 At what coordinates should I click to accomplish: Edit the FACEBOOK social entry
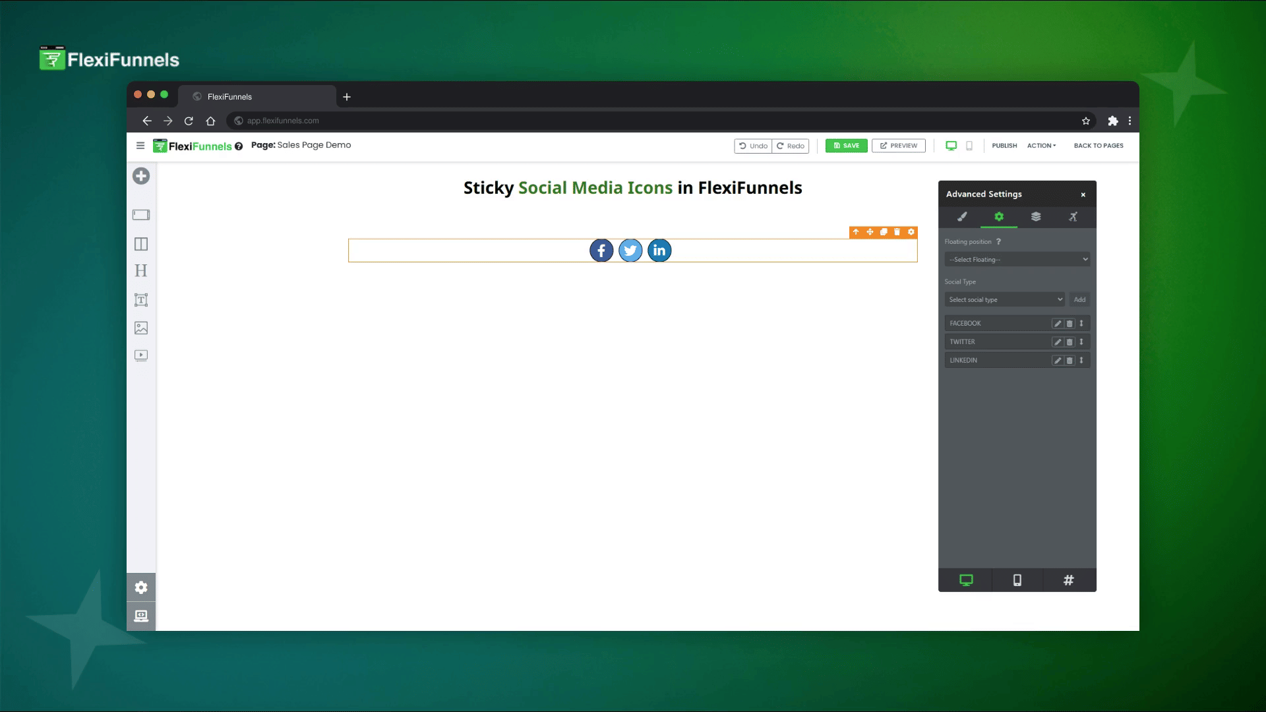(x=1058, y=324)
